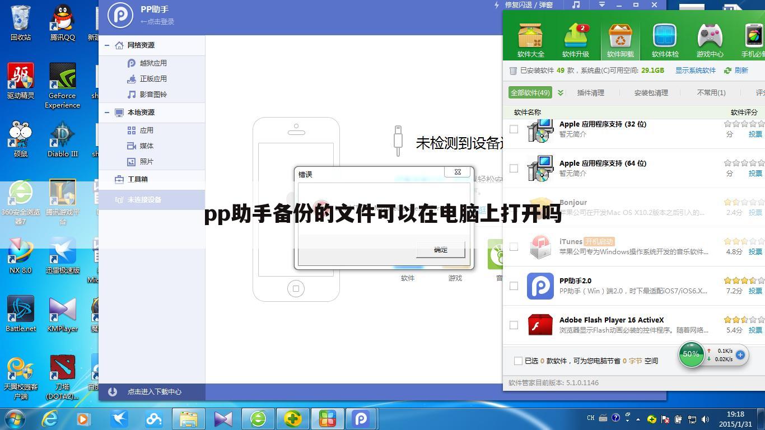
Task: Toggle the 已选 select-all checkbox
Action: [x=518, y=361]
